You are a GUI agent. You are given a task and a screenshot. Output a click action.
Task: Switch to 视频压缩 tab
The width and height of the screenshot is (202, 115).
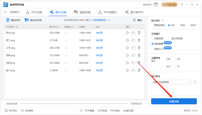[82, 12]
